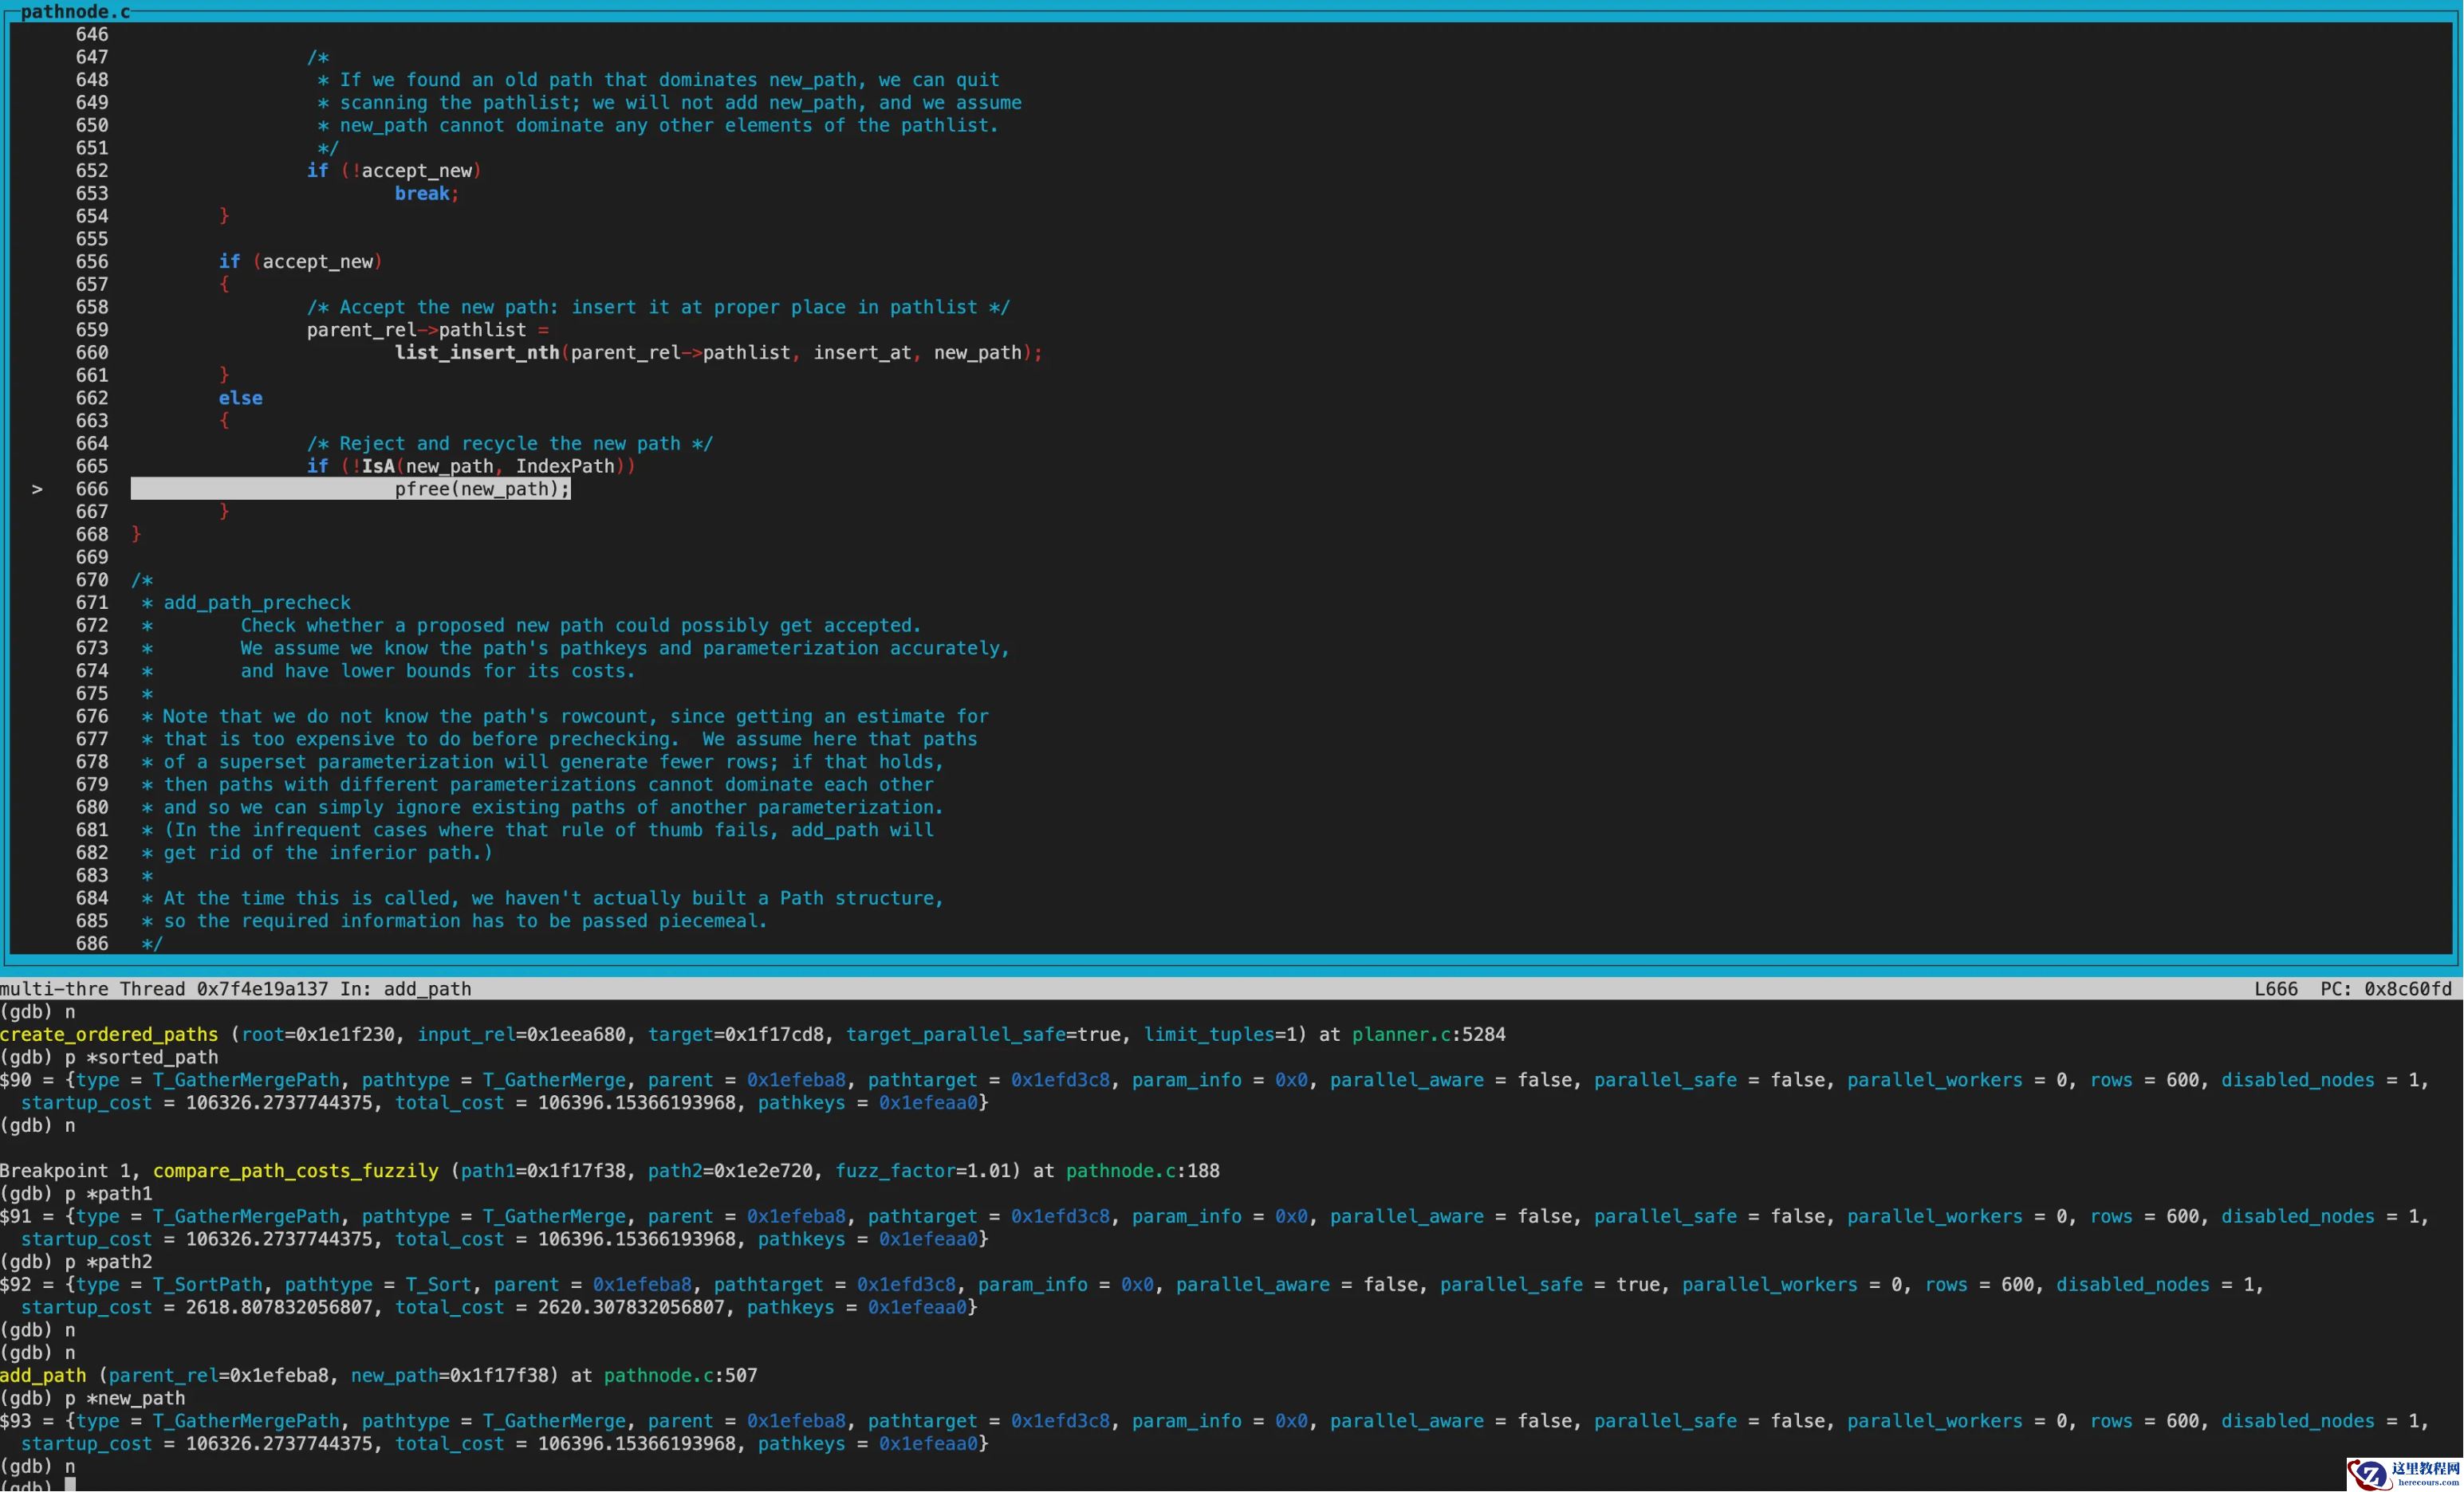Click the 'break;' statement on line 653
The width and height of the screenshot is (2464, 1492).
[x=426, y=194]
